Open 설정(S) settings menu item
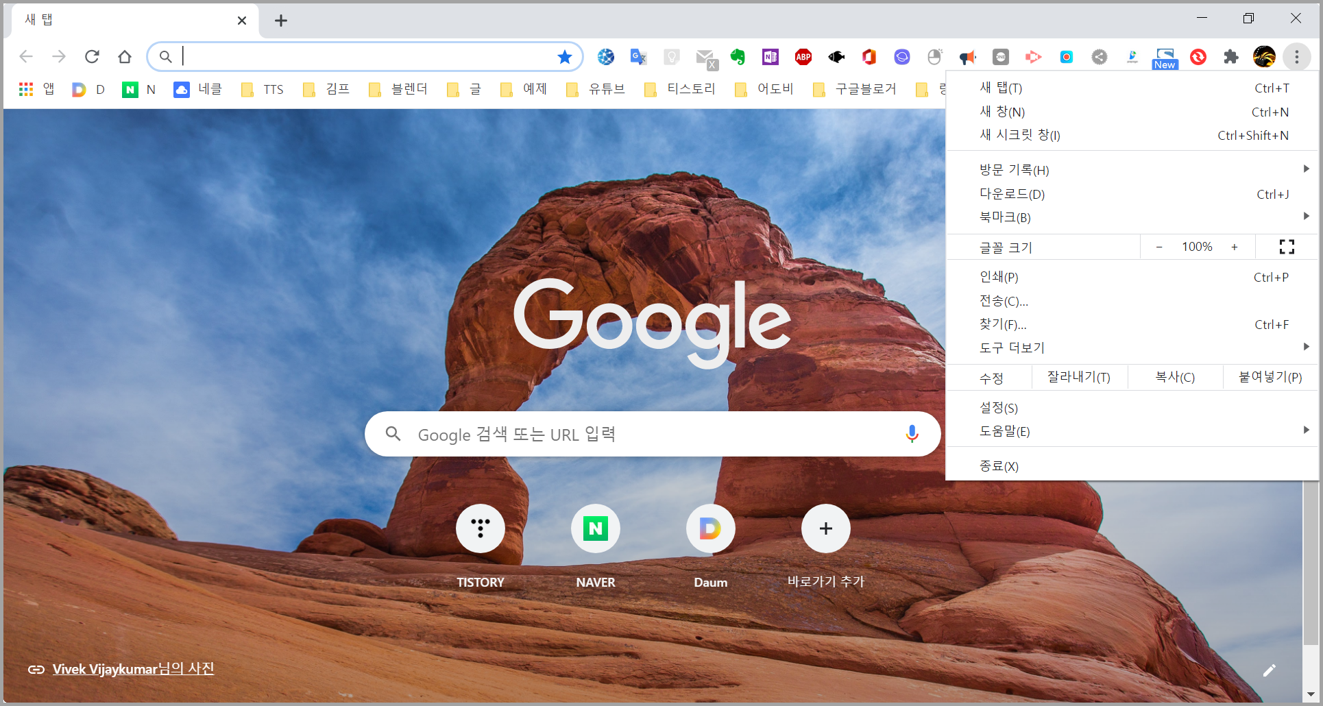This screenshot has width=1323, height=706. point(1132,408)
